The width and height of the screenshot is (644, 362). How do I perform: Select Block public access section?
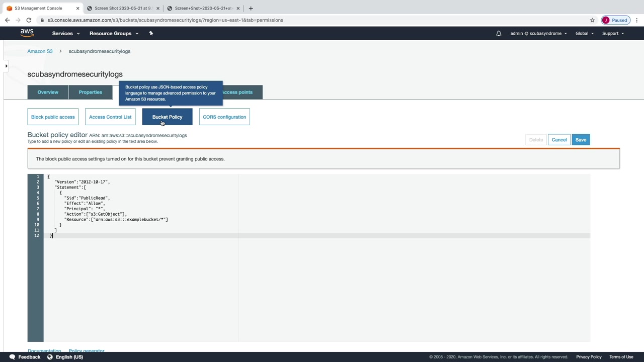pos(53,117)
